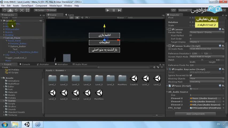
Task: Select the Prefabs folder in Assets
Action: click(12, 98)
